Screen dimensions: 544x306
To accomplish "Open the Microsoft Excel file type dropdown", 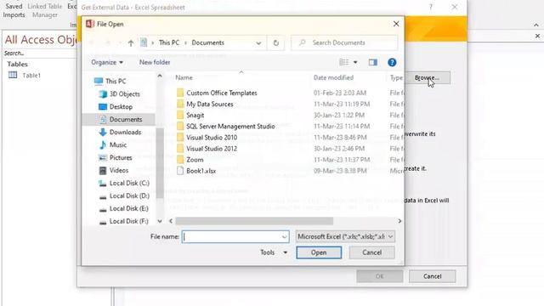I will pyautogui.click(x=345, y=236).
